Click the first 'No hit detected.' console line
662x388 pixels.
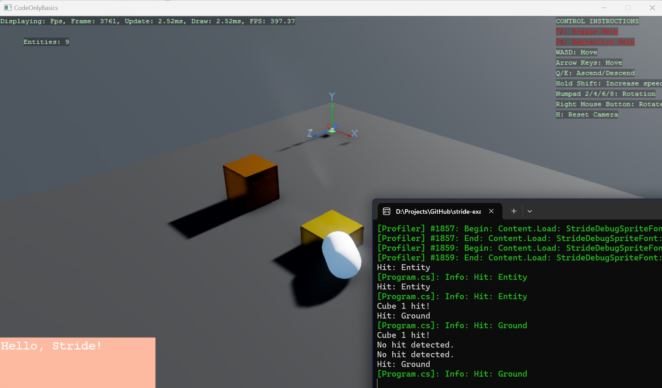tap(415, 345)
